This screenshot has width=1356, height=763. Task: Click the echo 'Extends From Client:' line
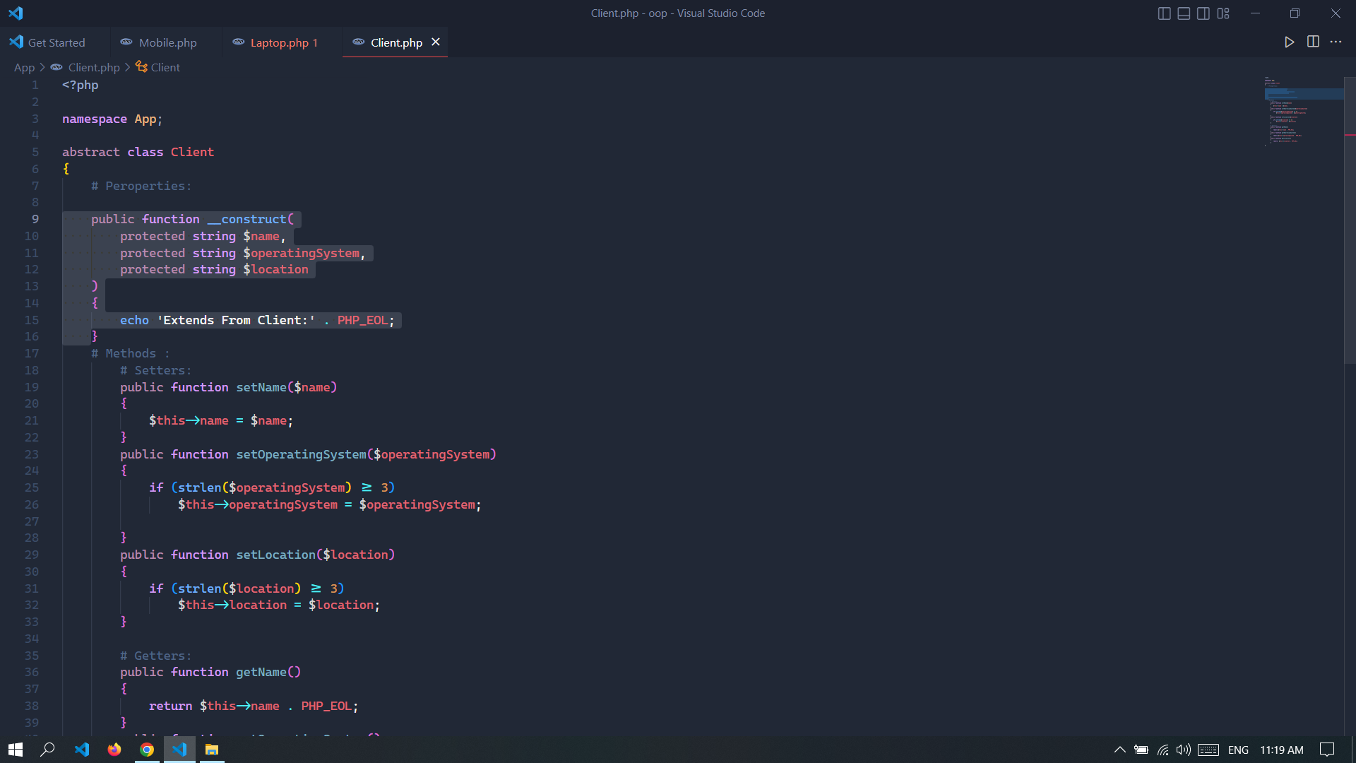(x=257, y=320)
